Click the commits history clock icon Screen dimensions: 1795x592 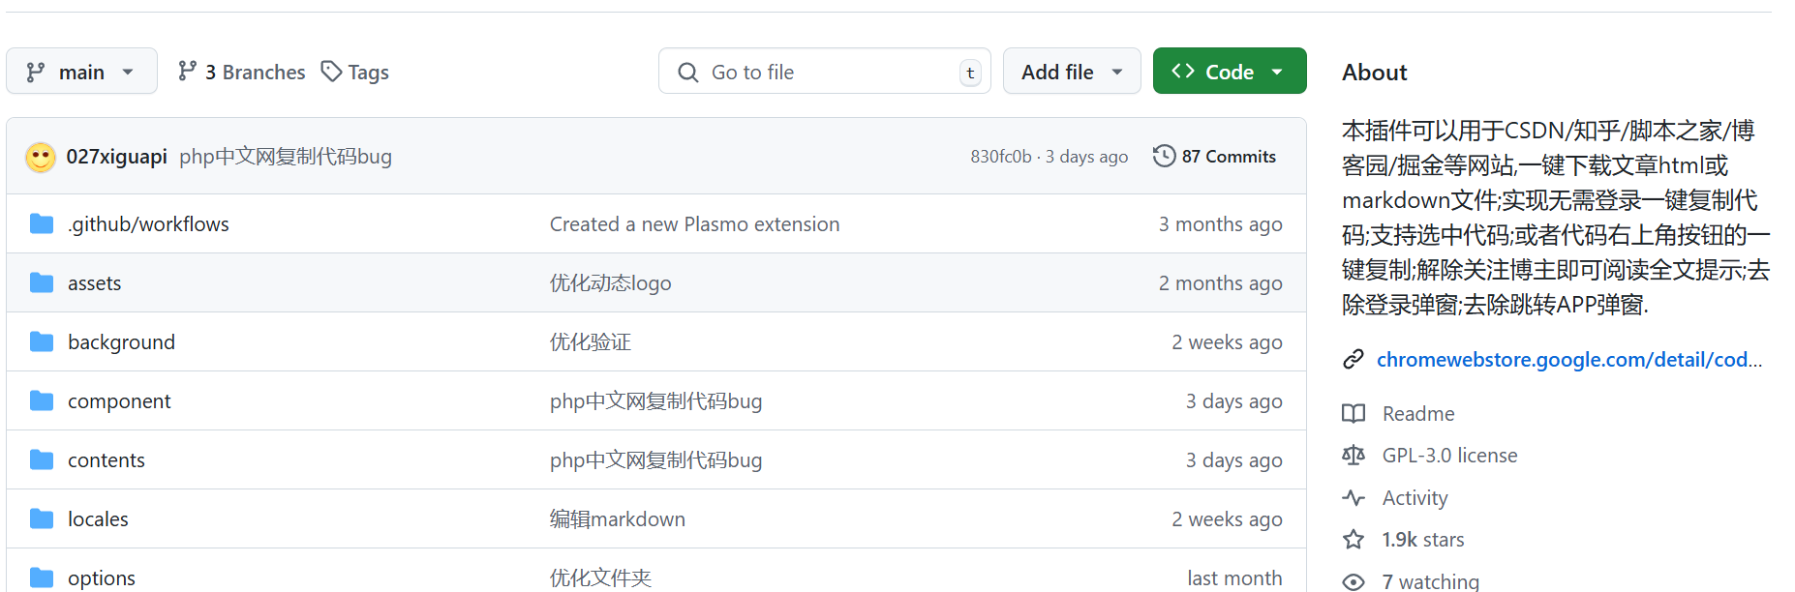point(1164,156)
